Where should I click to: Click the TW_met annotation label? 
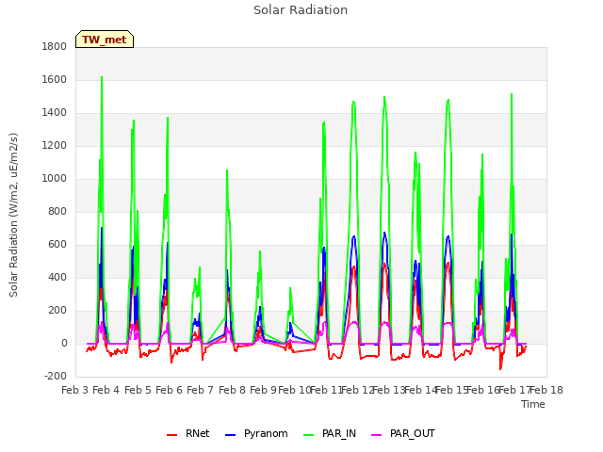(105, 40)
